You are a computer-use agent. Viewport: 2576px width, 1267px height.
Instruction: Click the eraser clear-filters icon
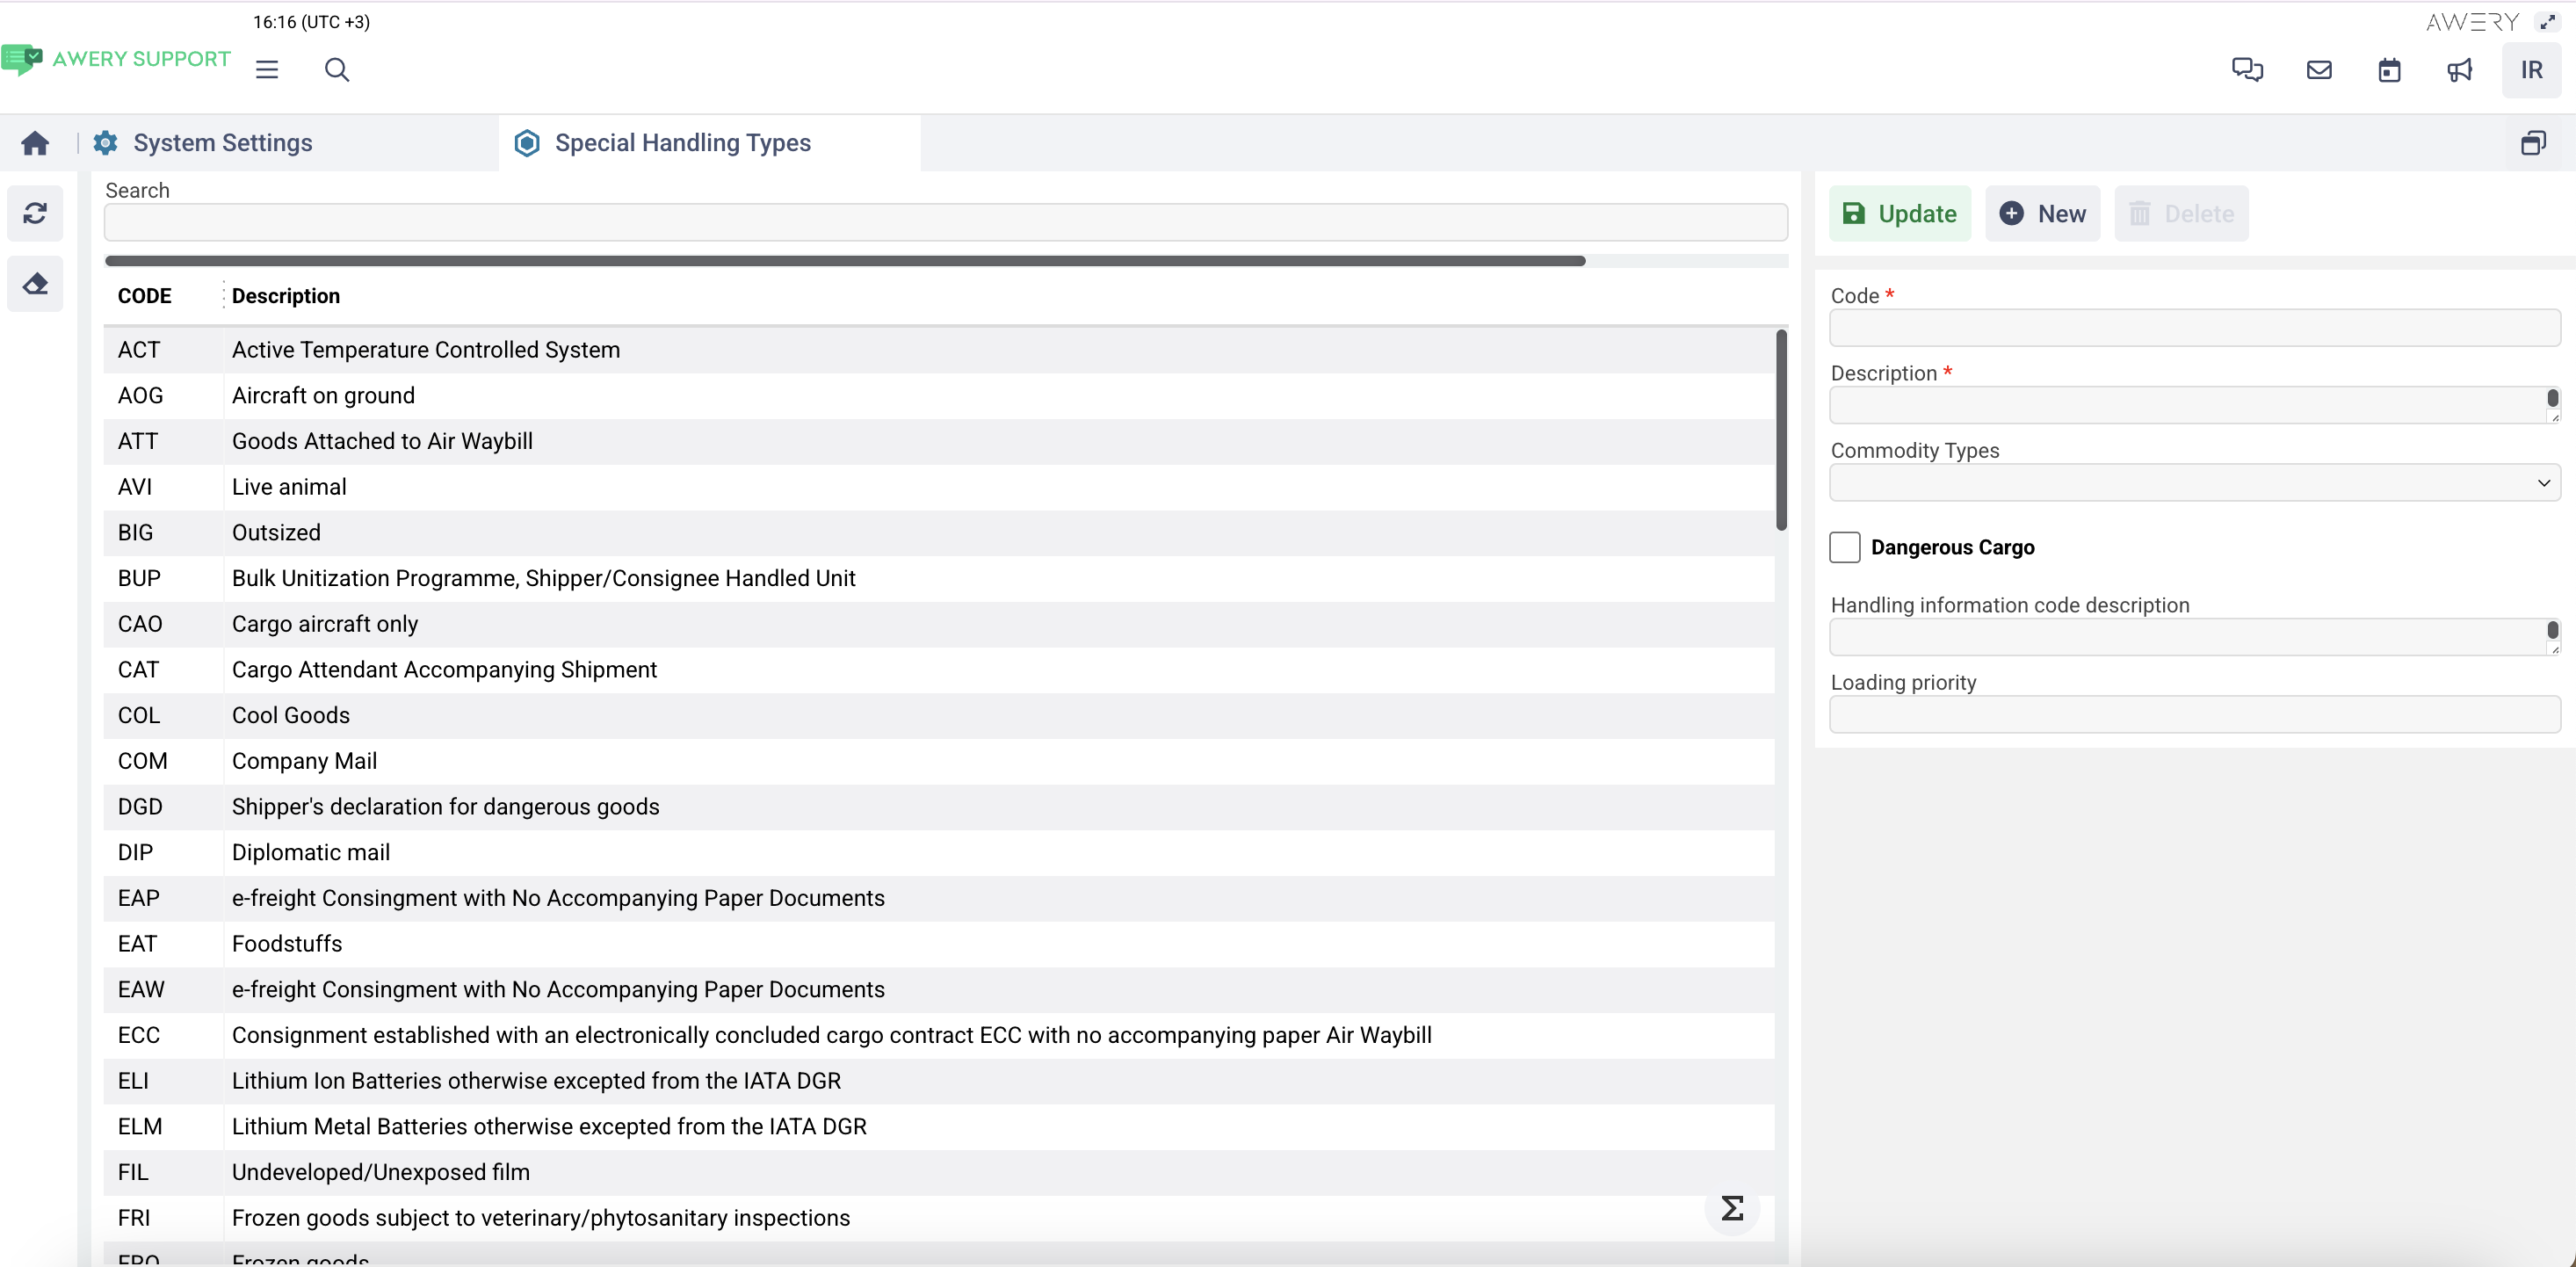coord(35,284)
